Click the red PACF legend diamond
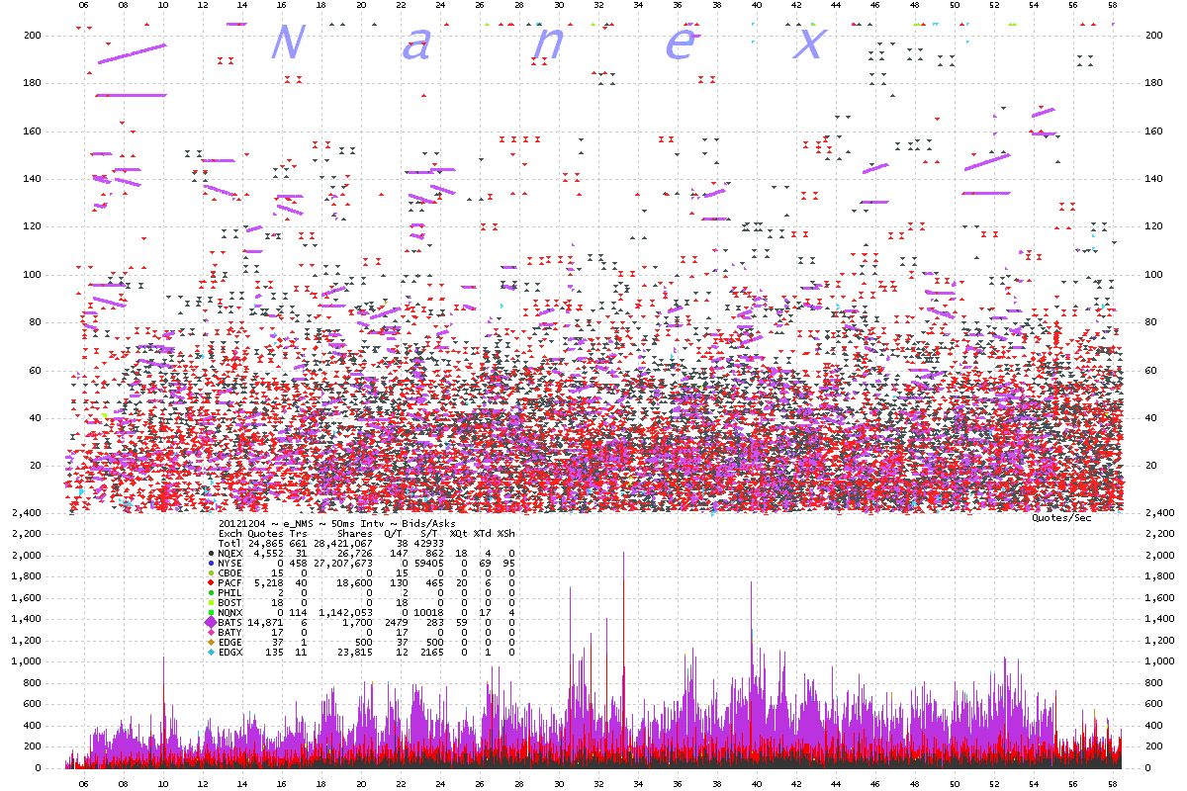 click(211, 583)
